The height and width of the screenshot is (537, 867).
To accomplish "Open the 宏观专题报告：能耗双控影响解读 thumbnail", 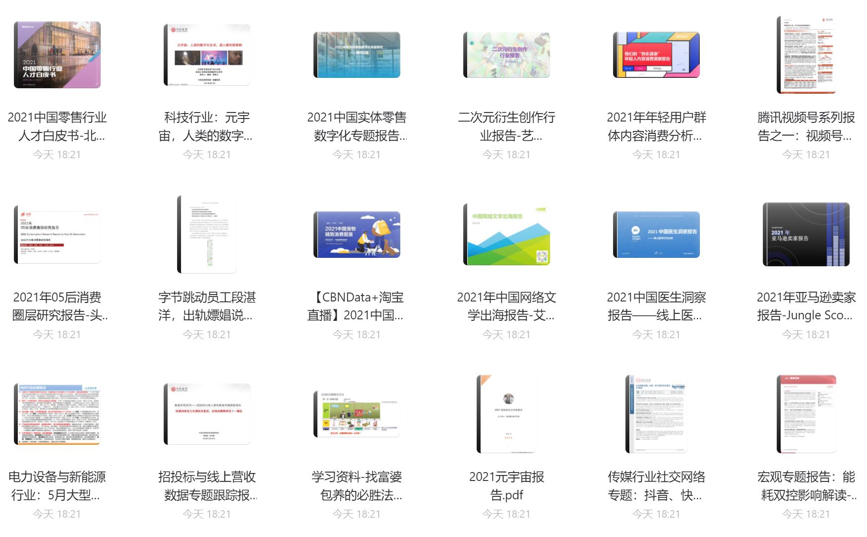I will click(806, 414).
